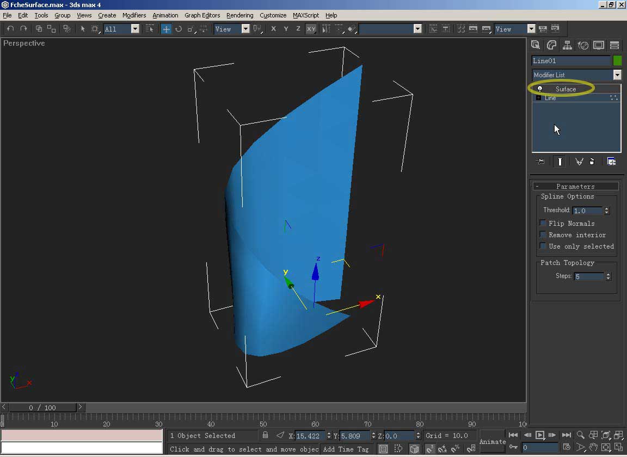Click the Pin Stack icon below the modifier stack

540,162
